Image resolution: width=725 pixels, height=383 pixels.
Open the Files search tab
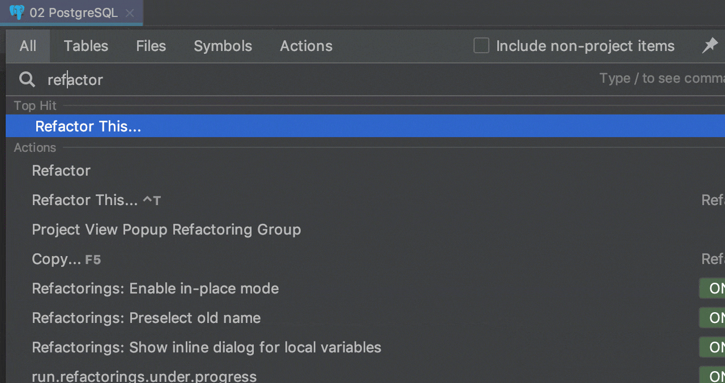tap(151, 46)
